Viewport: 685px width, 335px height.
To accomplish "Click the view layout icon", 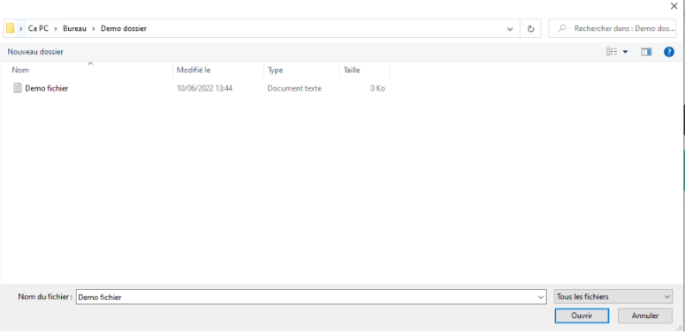I will tap(612, 52).
